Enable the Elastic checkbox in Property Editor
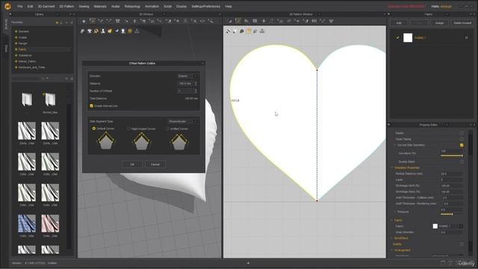 tap(462, 133)
